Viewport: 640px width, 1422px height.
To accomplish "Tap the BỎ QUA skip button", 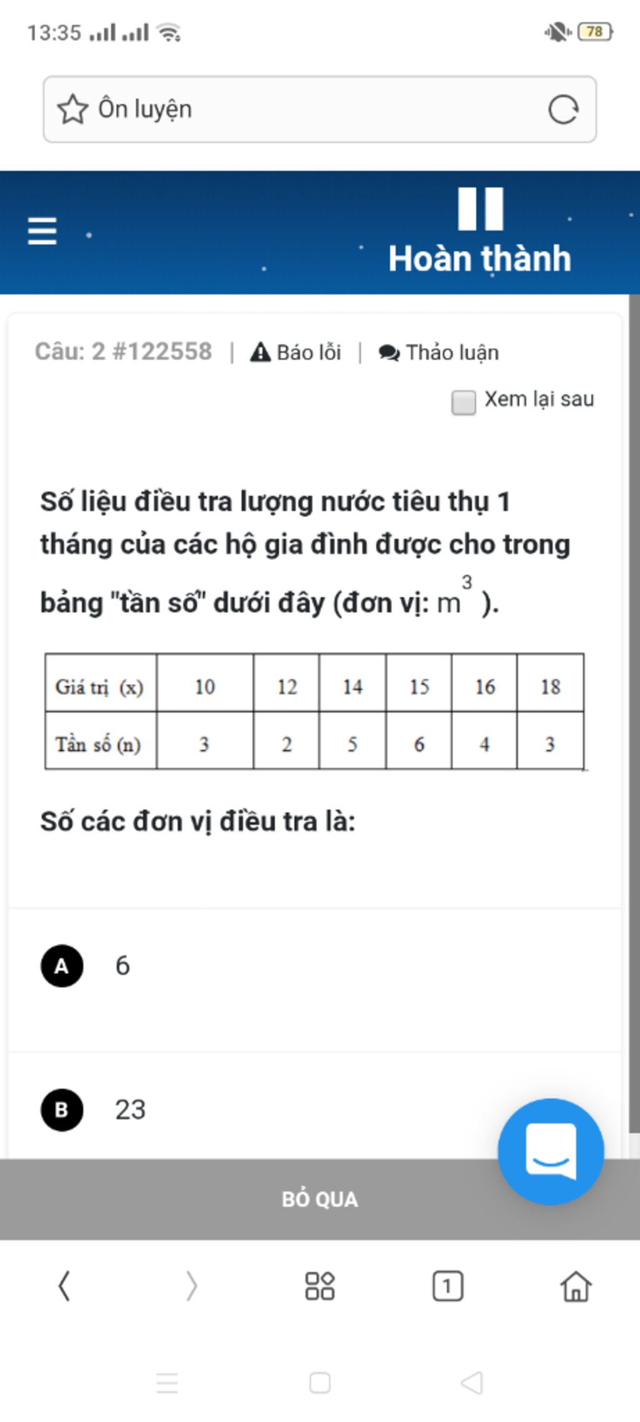I will tap(320, 1199).
